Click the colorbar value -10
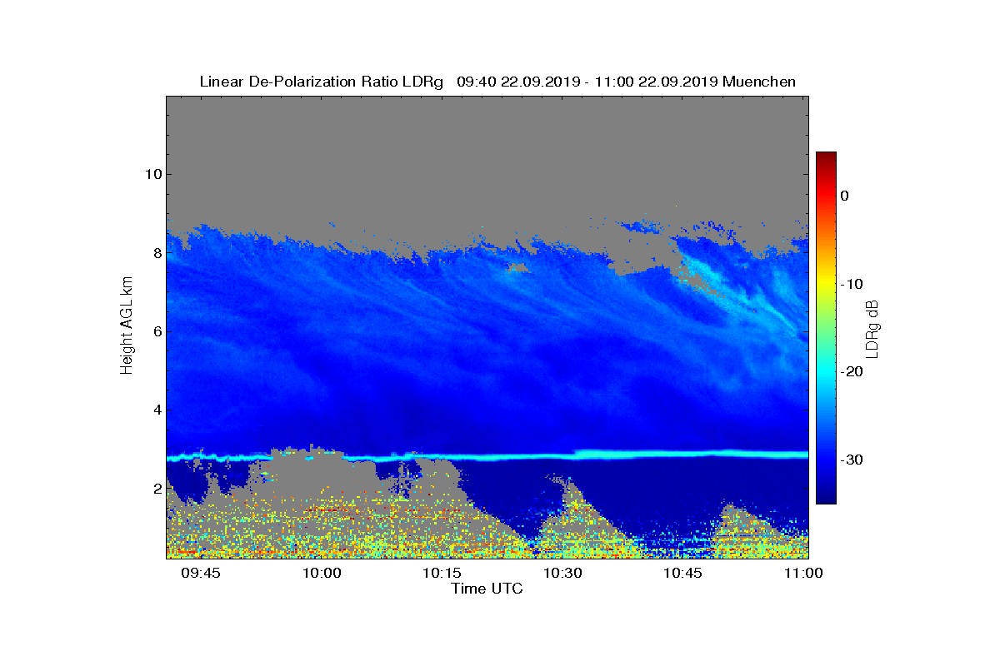 point(851,284)
